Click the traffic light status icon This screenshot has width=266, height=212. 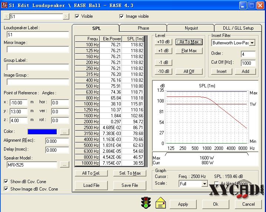point(146,203)
